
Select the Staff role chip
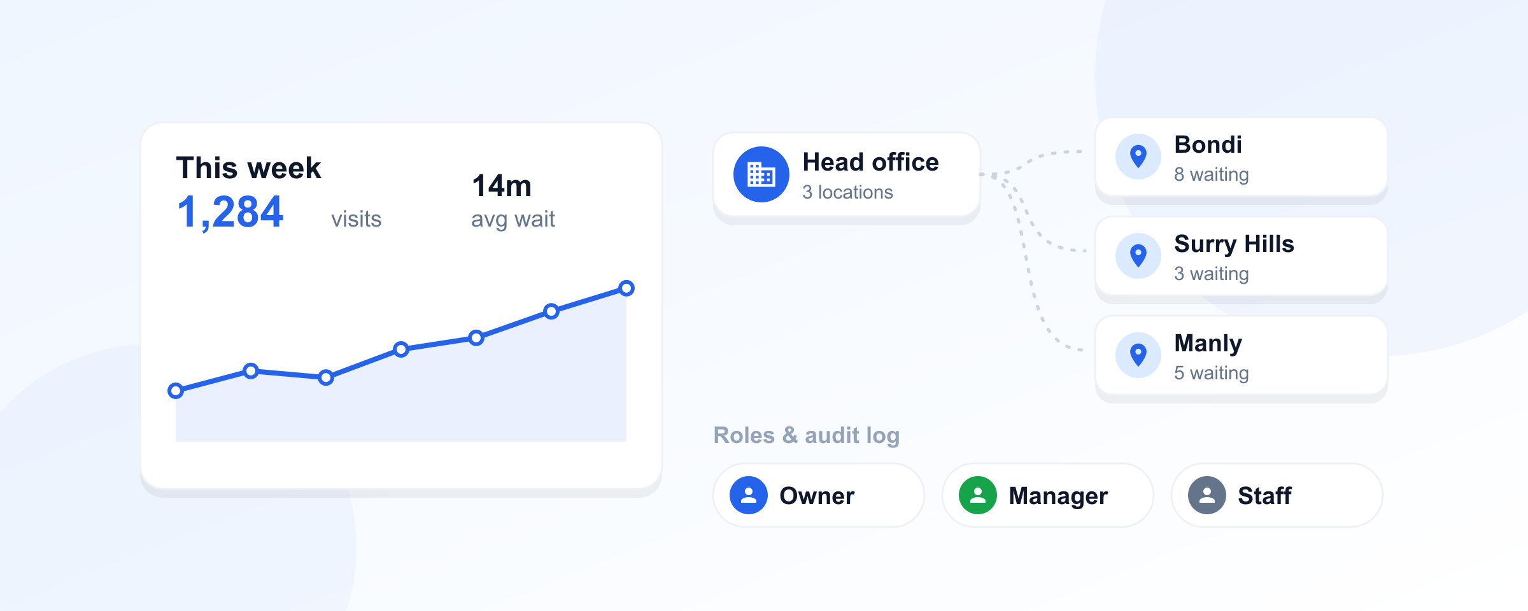point(1277,495)
